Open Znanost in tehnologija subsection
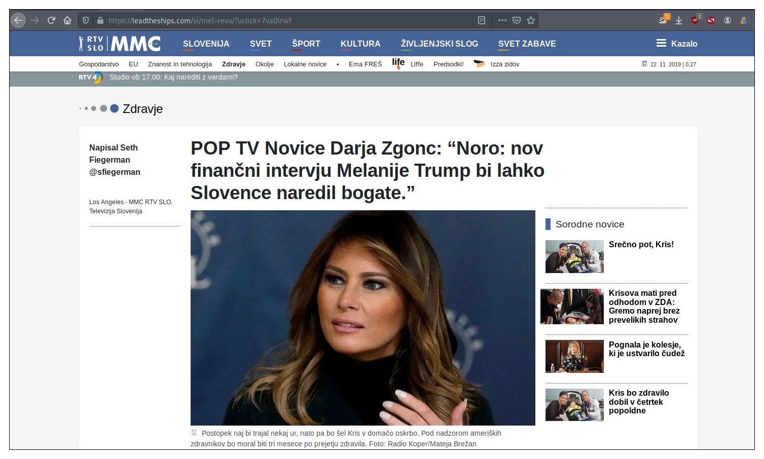764x459 pixels. coord(180,64)
